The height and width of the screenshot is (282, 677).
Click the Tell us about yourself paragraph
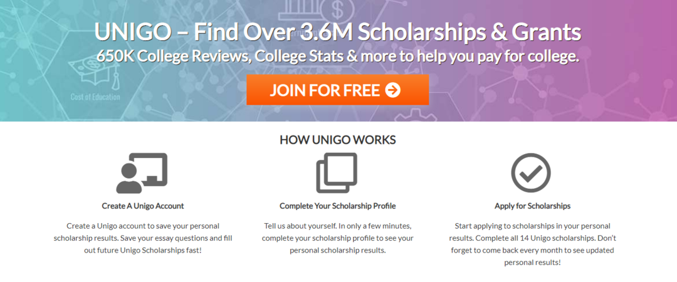click(x=338, y=238)
